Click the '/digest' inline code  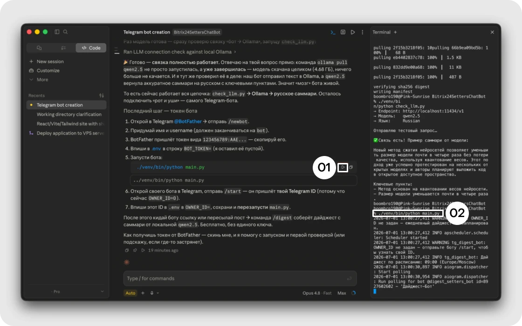[282, 218]
